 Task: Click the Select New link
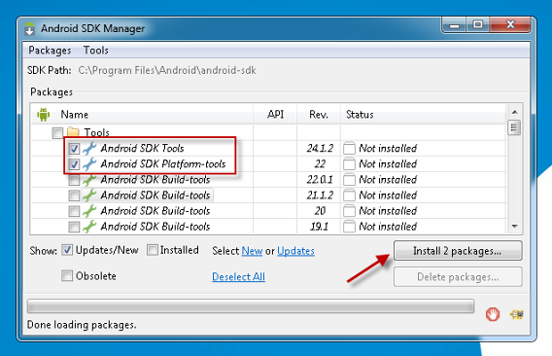[x=252, y=251]
